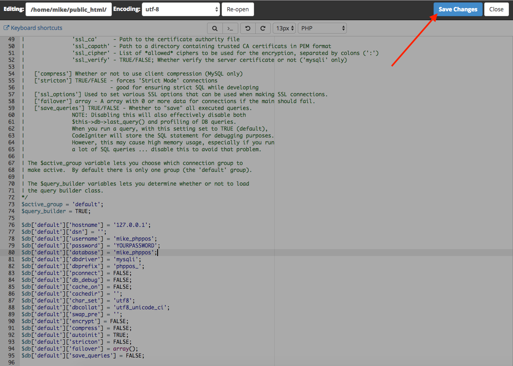Viewport: 513px width, 366px height.
Task: Open the utf-8 encoding dropdown
Action: (x=181, y=9)
